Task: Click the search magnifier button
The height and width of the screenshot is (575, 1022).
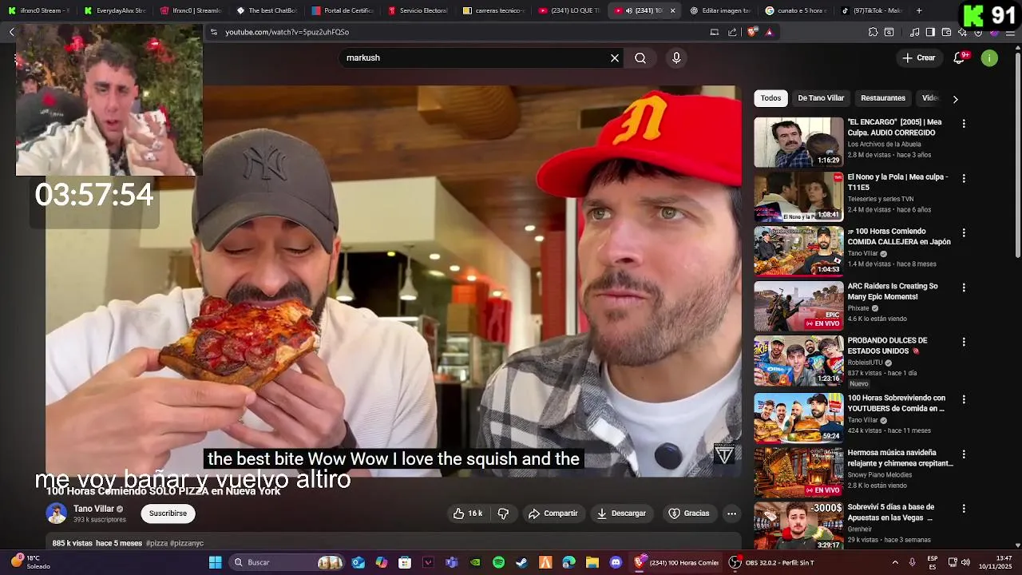Action: [640, 58]
